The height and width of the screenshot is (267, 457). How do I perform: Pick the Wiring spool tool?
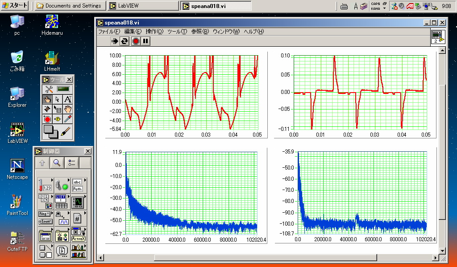(x=47, y=109)
